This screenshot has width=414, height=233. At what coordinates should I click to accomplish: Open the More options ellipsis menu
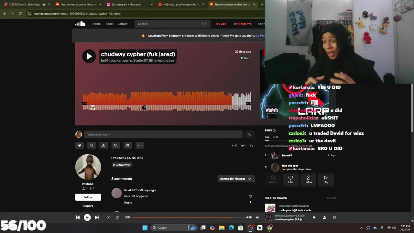[x=140, y=145]
